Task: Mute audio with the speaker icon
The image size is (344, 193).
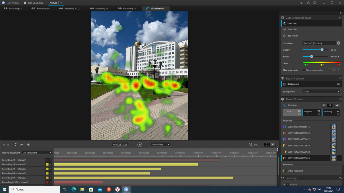Action: click(x=28, y=145)
